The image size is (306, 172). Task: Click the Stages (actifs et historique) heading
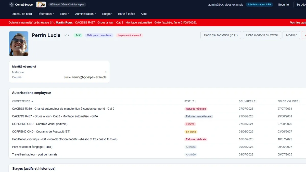point(34,168)
